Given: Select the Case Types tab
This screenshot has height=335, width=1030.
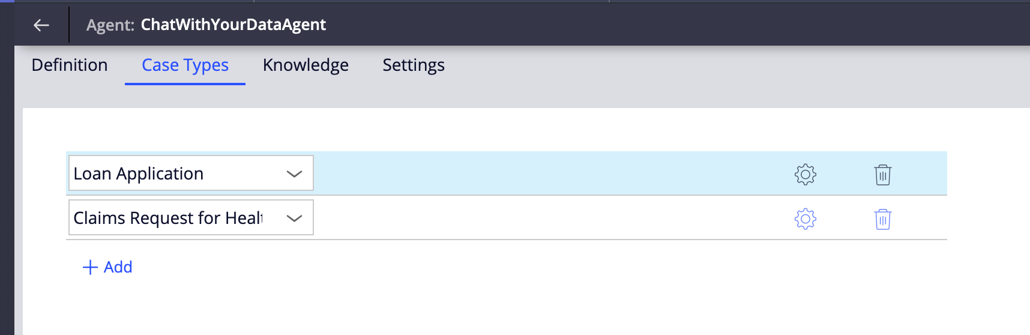Looking at the screenshot, I should tap(185, 65).
